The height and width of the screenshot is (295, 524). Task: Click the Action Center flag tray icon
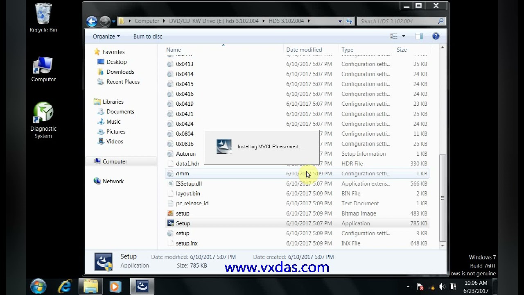click(420, 286)
